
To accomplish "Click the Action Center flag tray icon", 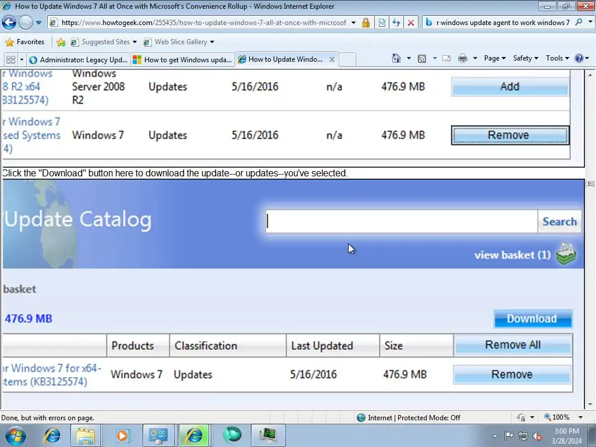I will 509,436.
